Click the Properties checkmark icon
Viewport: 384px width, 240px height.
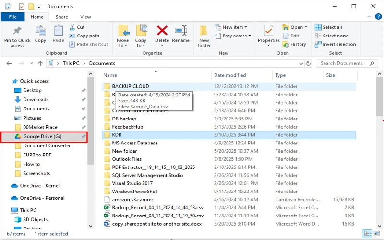click(269, 31)
